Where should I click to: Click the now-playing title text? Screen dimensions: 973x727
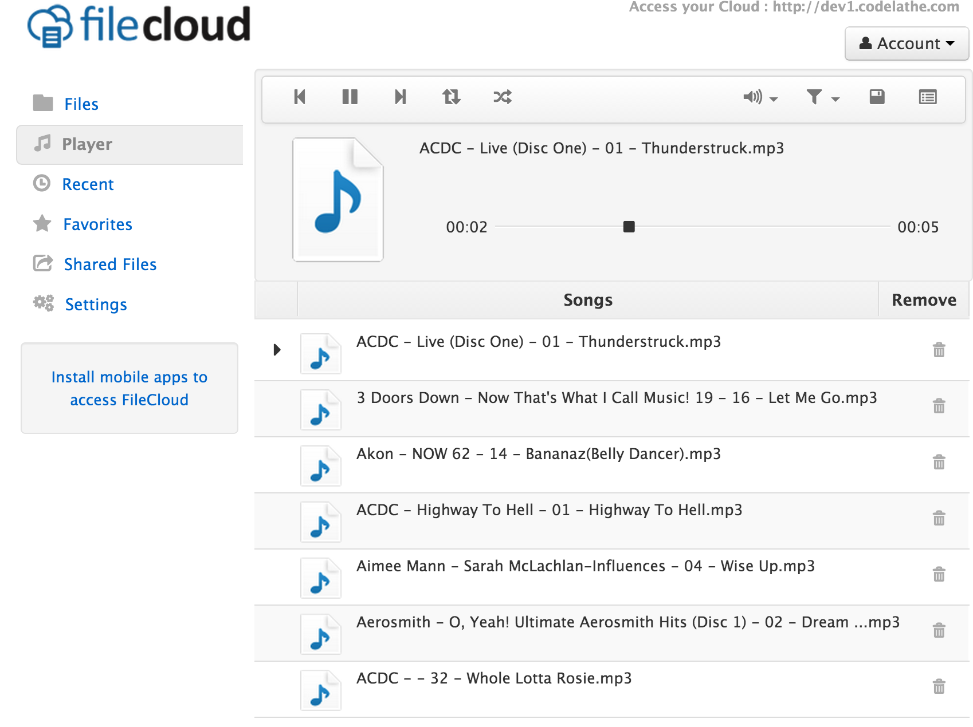point(602,148)
